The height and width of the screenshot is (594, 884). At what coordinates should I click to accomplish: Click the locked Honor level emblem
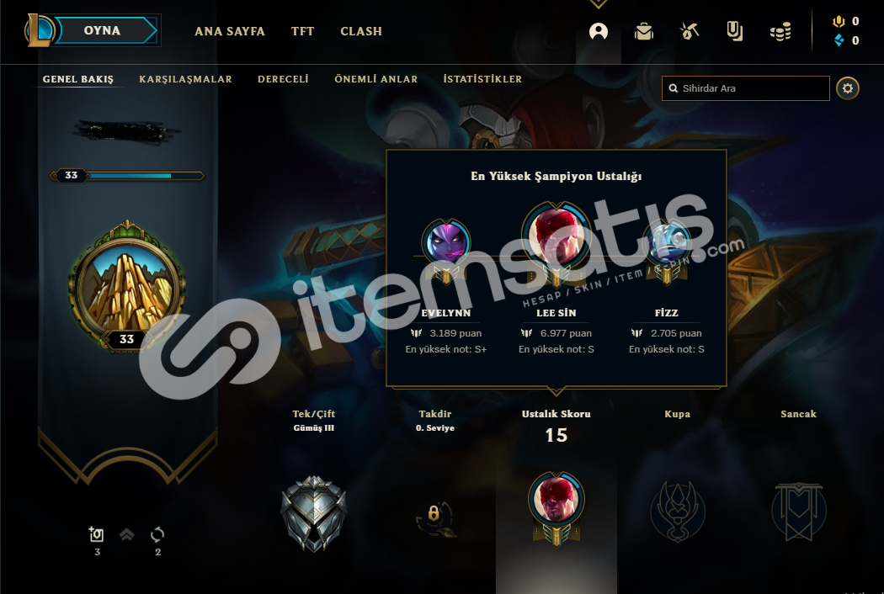[434, 518]
